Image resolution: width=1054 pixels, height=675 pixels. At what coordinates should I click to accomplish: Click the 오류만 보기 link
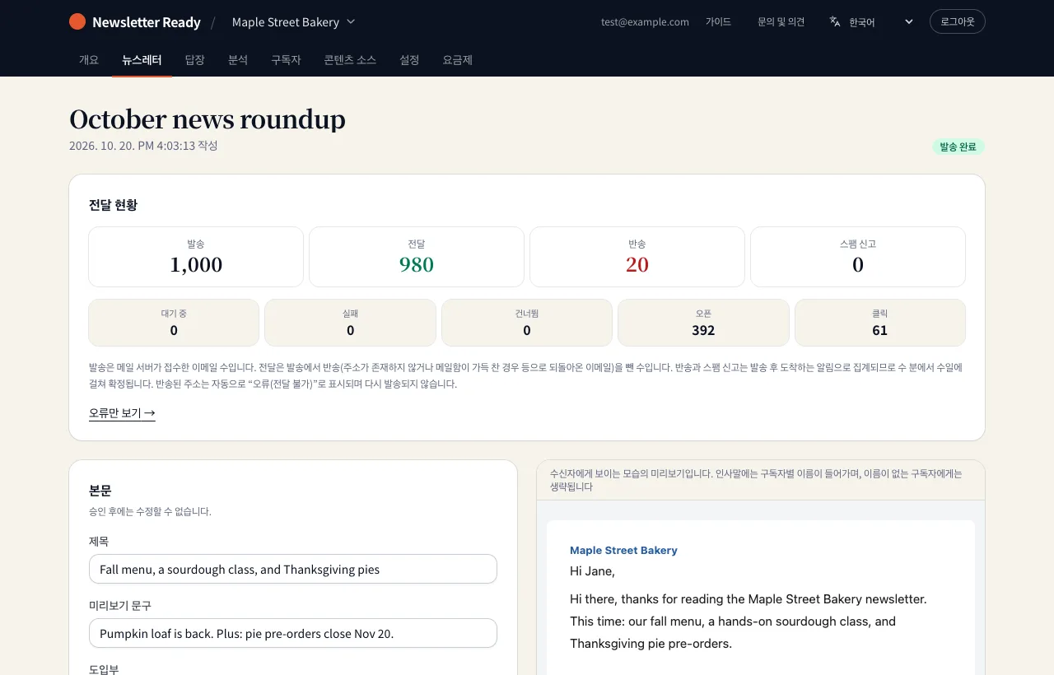[122, 413]
